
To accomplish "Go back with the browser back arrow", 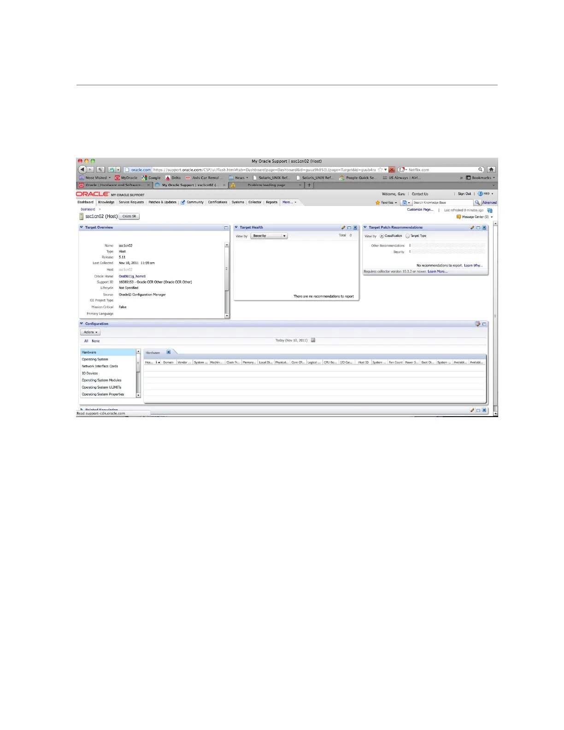I will click(x=82, y=170).
